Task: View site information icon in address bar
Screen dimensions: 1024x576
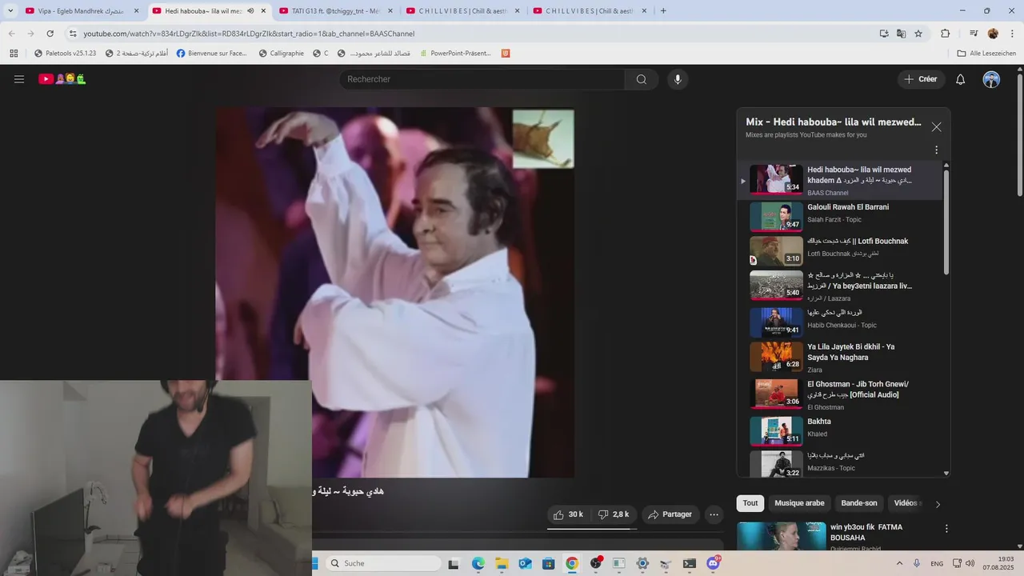Action: (73, 34)
